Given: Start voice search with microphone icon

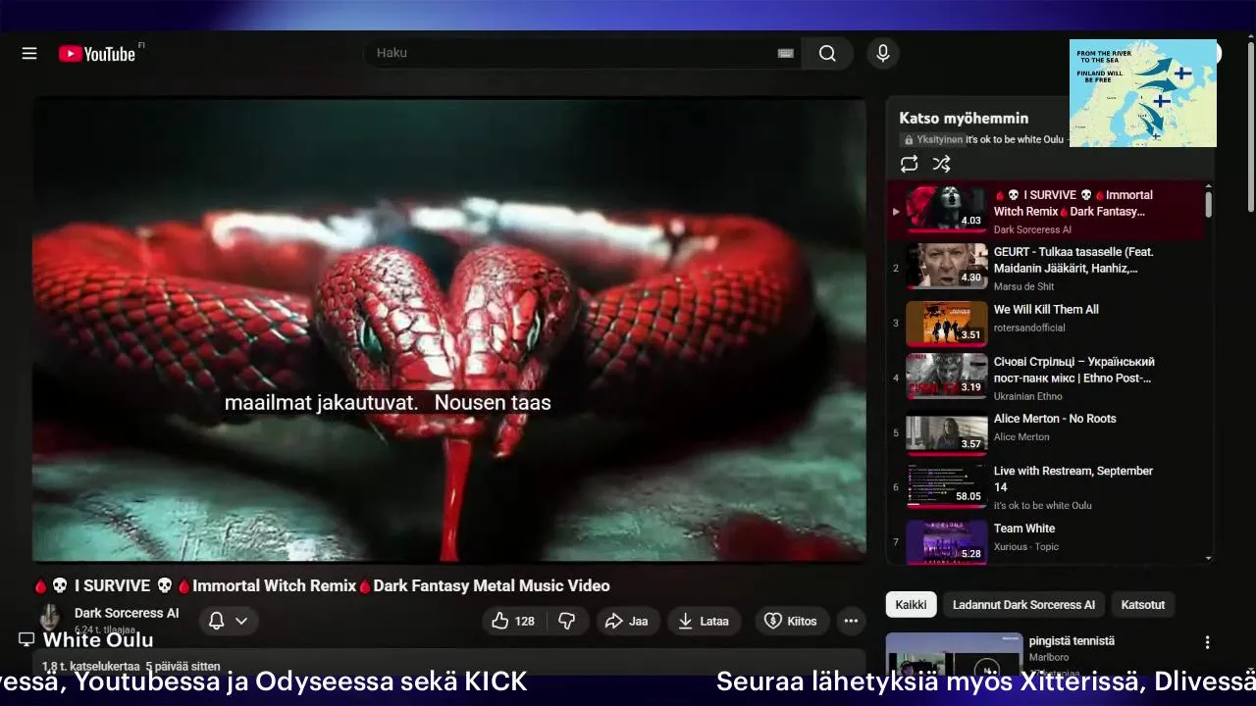Looking at the screenshot, I should (883, 53).
